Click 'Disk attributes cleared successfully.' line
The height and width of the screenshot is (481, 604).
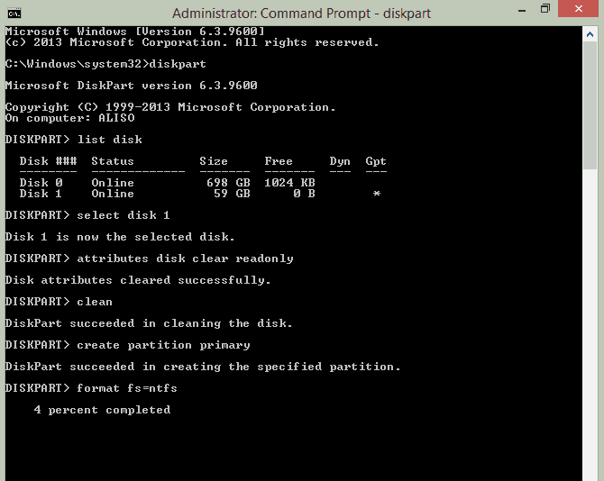click(138, 280)
